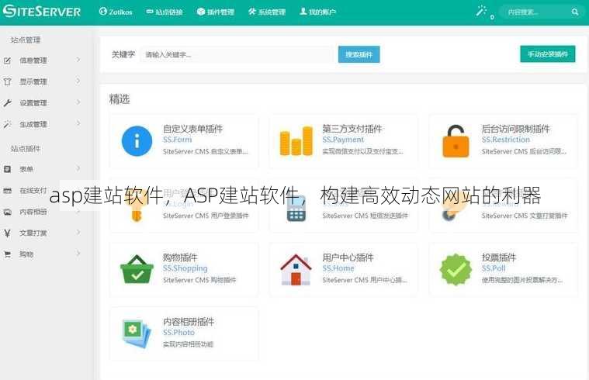Click the house icon of 用户中心插件
589x380 pixels.
[x=296, y=270]
